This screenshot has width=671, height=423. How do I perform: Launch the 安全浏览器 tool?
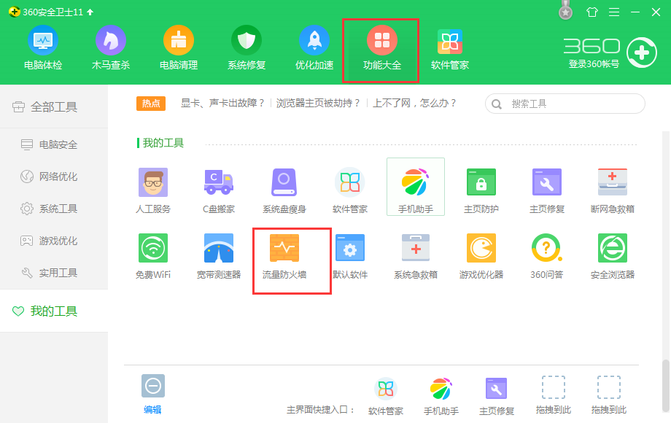point(613,256)
